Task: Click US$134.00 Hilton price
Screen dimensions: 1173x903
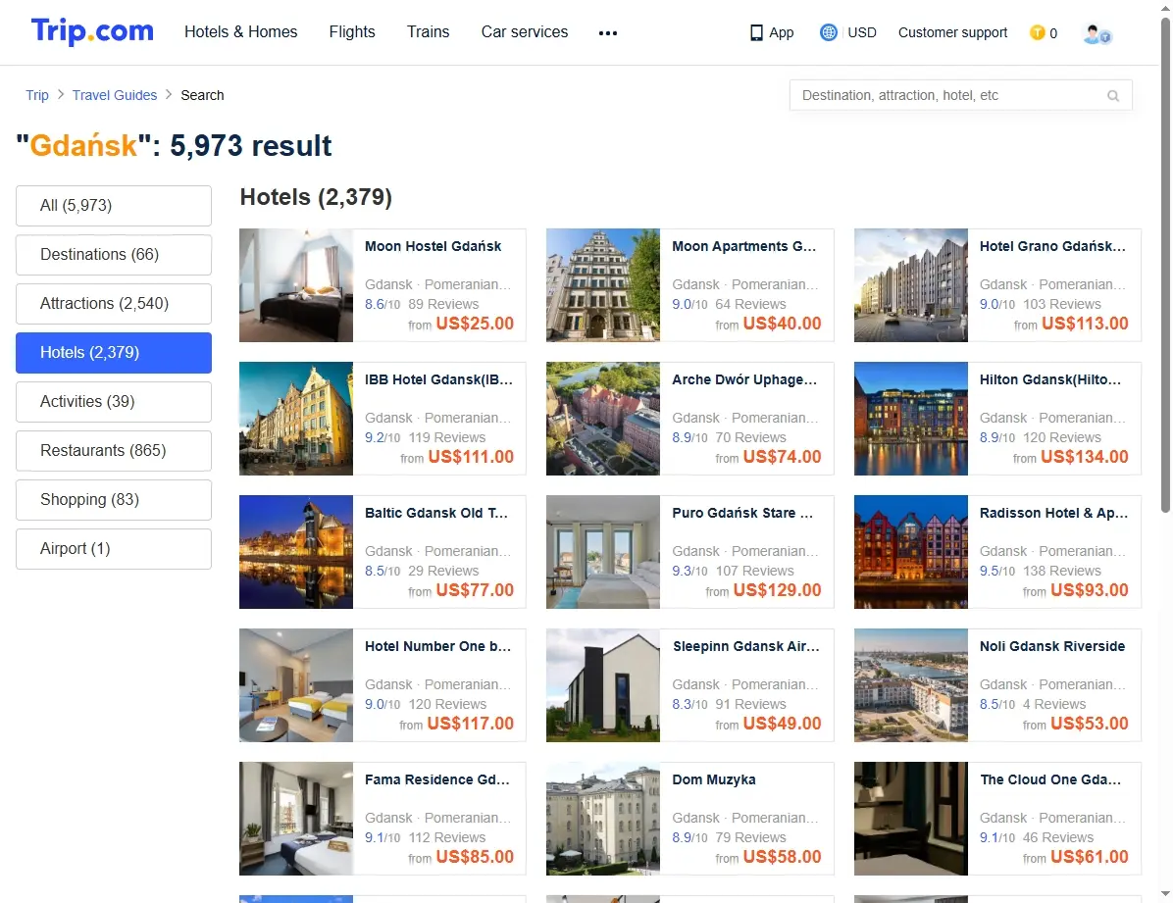Action: [x=1084, y=456]
